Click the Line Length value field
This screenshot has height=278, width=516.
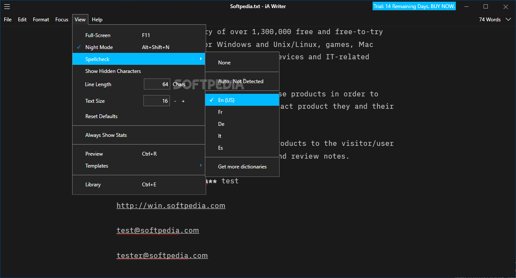coord(157,84)
